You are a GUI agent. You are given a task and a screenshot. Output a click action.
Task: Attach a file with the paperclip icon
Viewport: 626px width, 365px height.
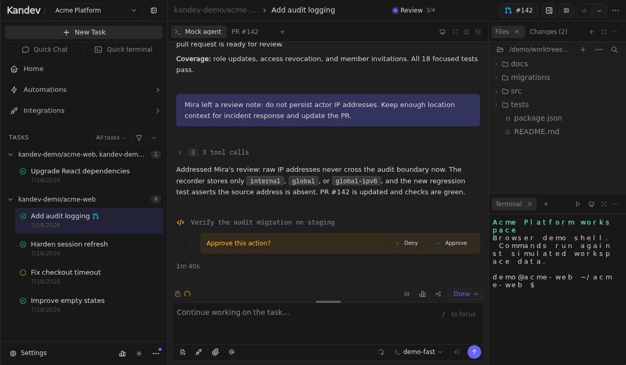point(215,352)
